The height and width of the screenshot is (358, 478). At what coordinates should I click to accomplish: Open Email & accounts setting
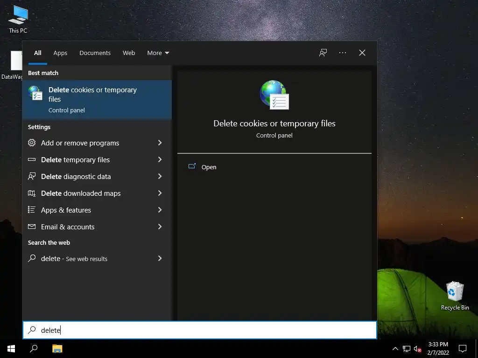pyautogui.click(x=97, y=227)
